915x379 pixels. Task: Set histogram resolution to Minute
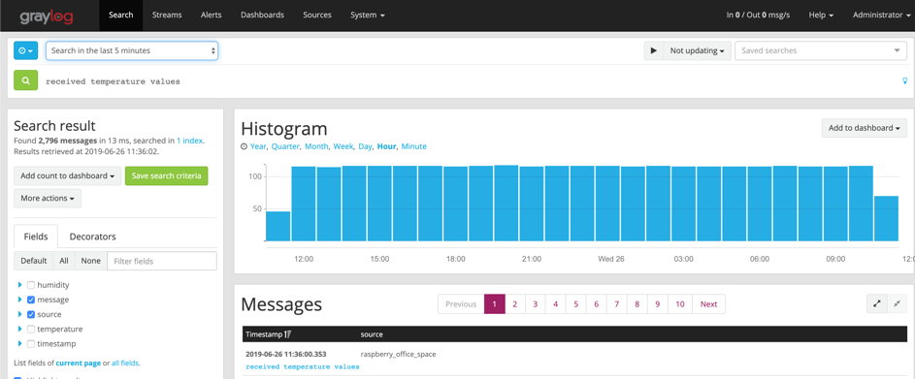coord(413,146)
